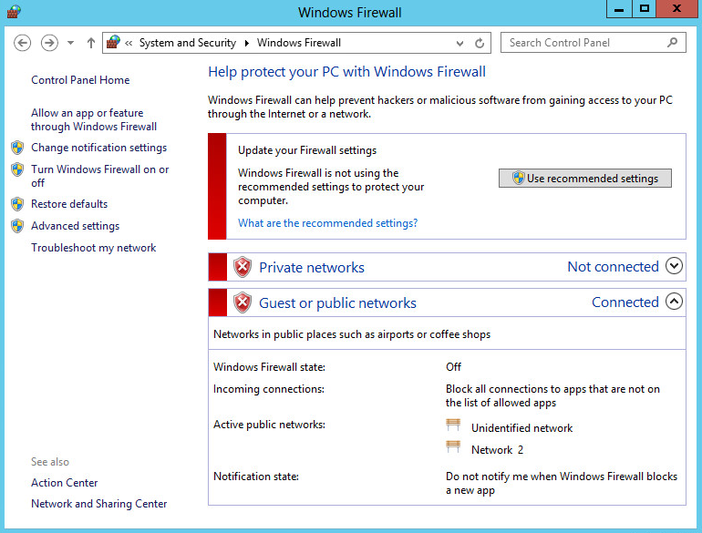Viewport: 702px width, 533px height.
Task: Open Allow an app or feature link
Action: tap(94, 119)
